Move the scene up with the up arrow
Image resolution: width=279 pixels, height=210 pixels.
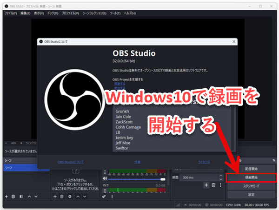(29, 197)
